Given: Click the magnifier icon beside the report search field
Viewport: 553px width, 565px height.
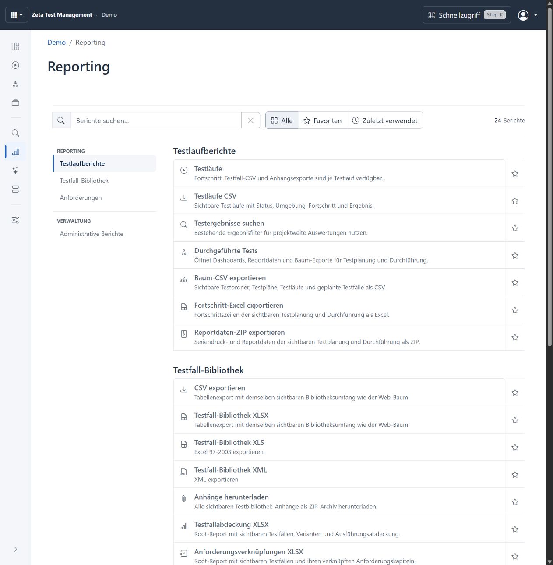Looking at the screenshot, I should coord(61,121).
